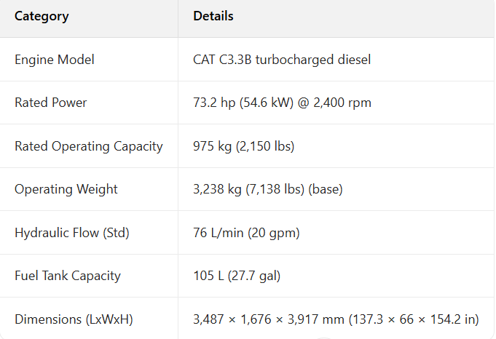Select the Hydraulic Flow (Std) label
Image resolution: width=496 pixels, height=339 pixels.
(71, 233)
